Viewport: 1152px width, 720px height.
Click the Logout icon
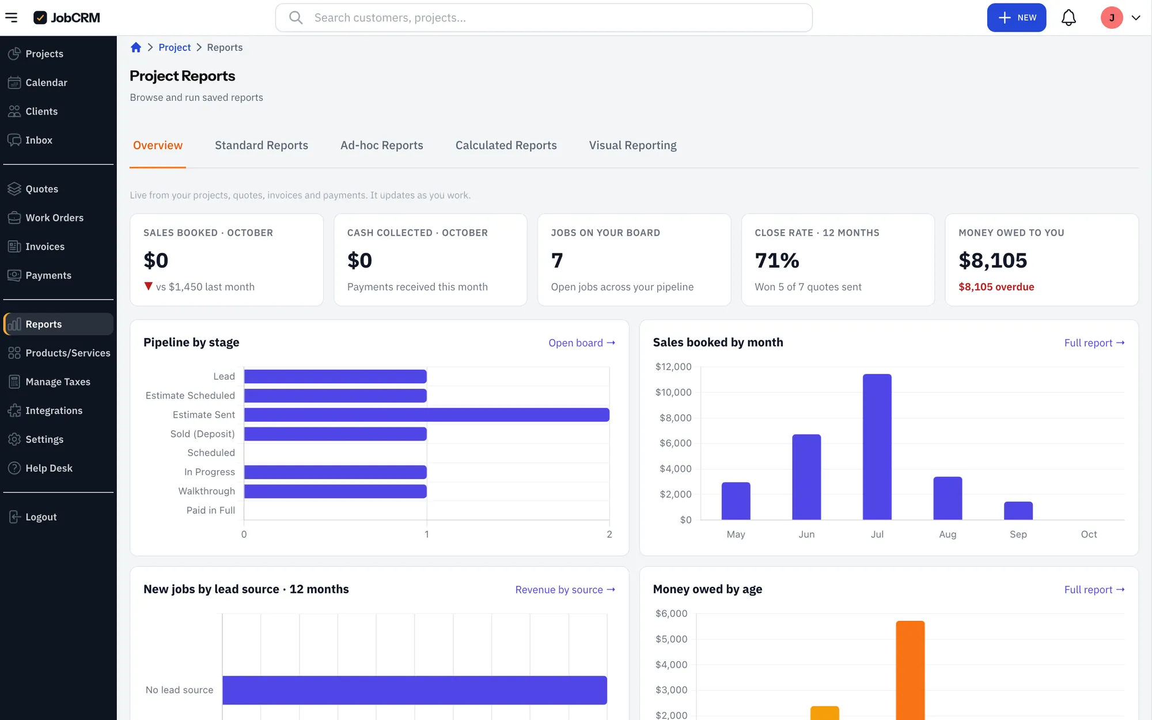pos(14,517)
